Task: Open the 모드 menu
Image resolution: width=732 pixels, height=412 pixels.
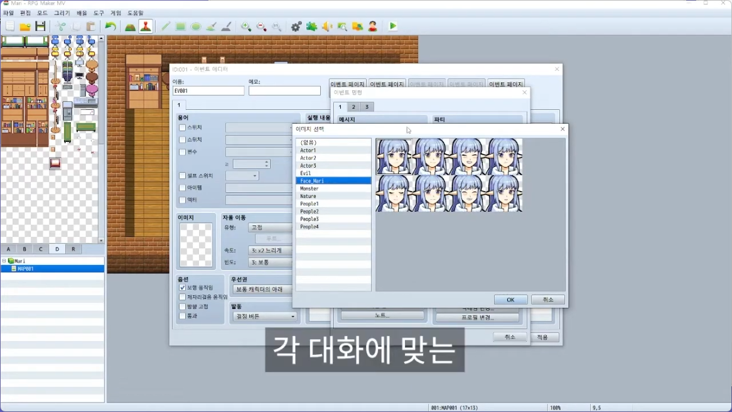Action: click(x=43, y=13)
